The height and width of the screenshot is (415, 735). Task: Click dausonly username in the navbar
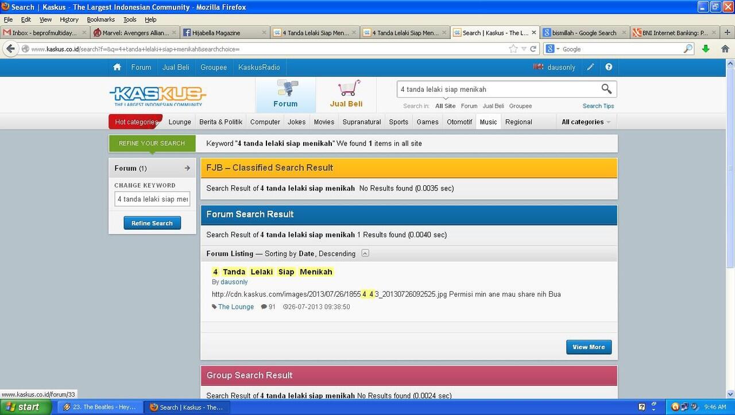(561, 67)
